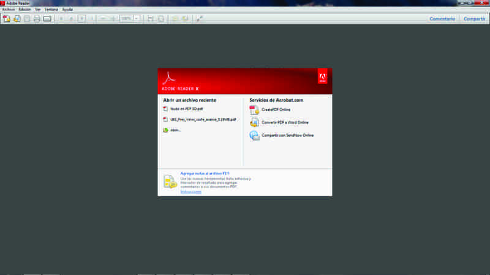Click the Email envelope toolbar icon
The width and height of the screenshot is (490, 275).
click(47, 19)
